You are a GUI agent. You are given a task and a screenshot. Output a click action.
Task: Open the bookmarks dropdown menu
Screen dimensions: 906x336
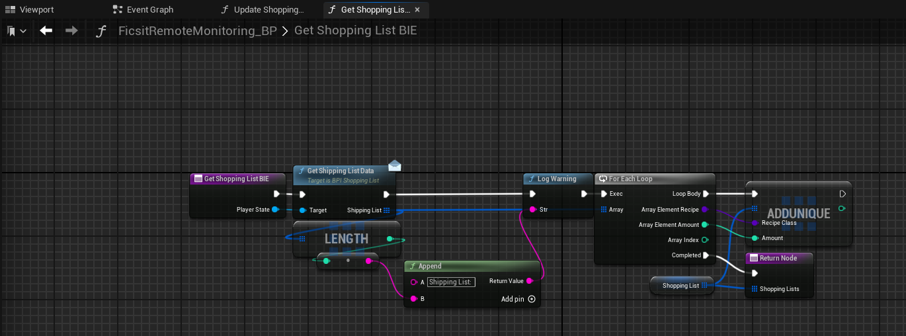(x=17, y=31)
